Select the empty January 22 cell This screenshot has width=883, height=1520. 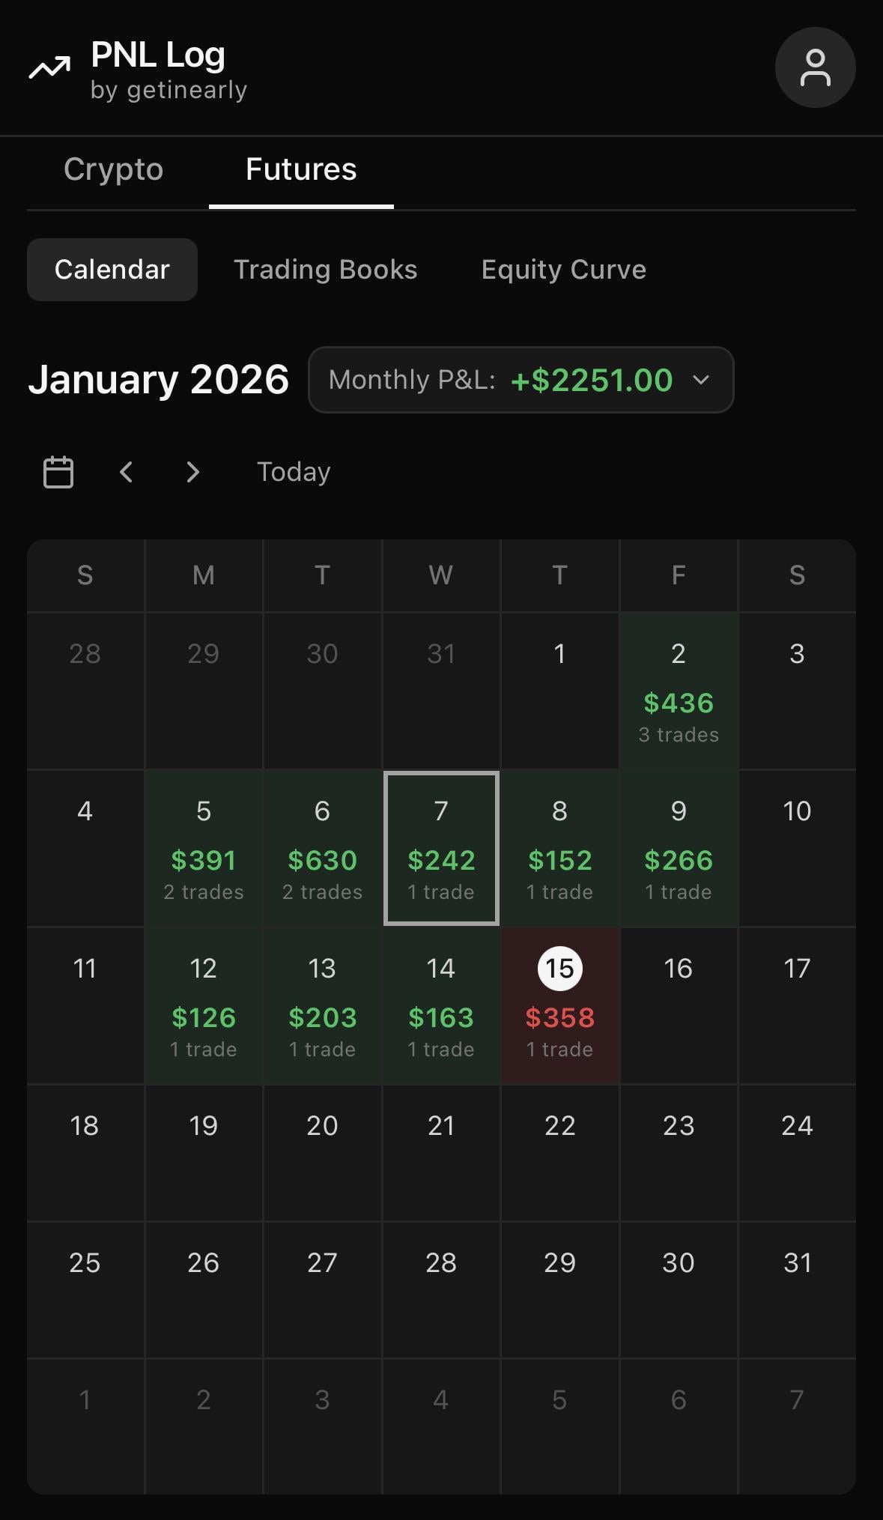coord(559,1153)
